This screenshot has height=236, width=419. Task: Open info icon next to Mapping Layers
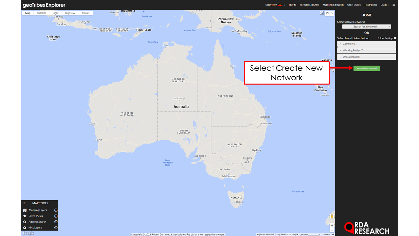tap(56, 210)
